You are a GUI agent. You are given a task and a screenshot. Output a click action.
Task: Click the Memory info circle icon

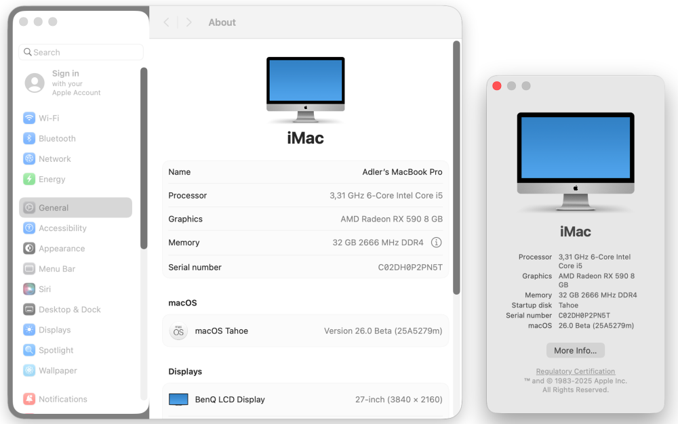click(436, 242)
